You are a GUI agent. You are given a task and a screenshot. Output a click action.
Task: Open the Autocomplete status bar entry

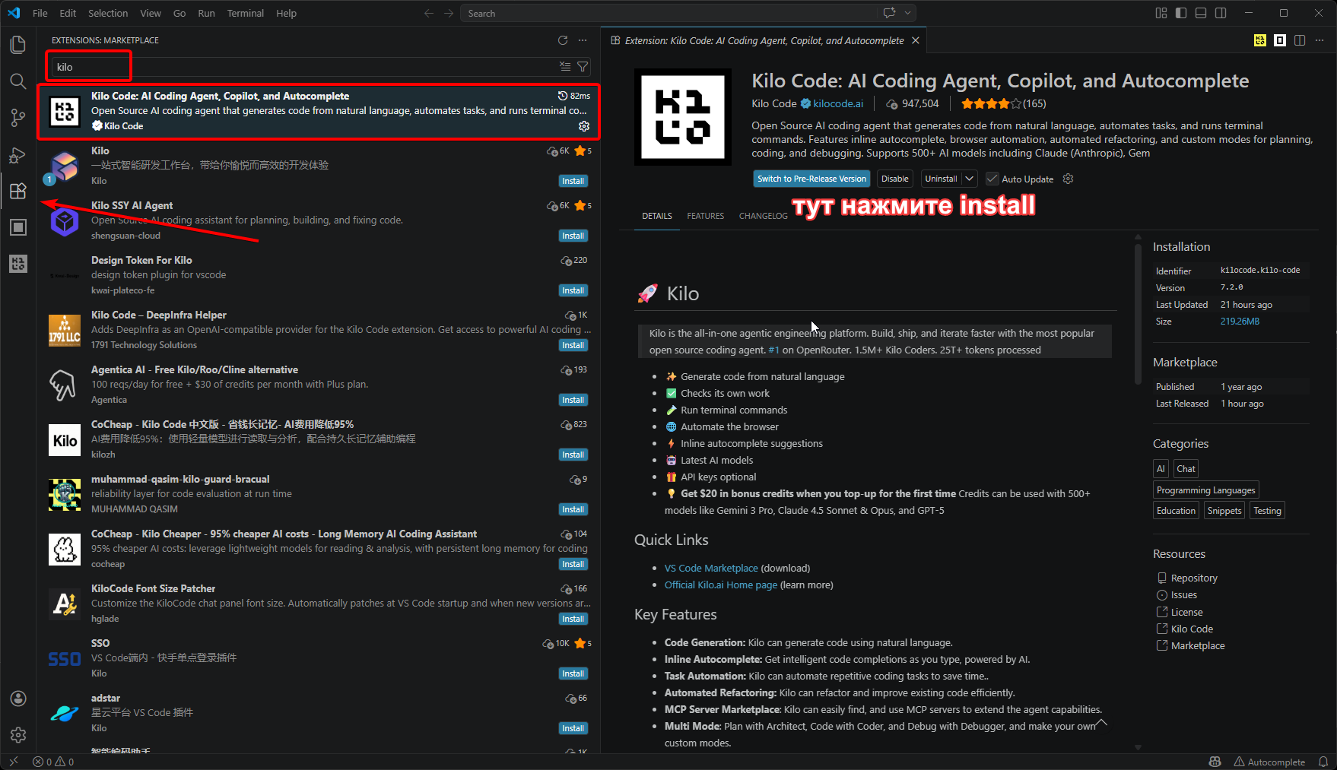(1269, 762)
